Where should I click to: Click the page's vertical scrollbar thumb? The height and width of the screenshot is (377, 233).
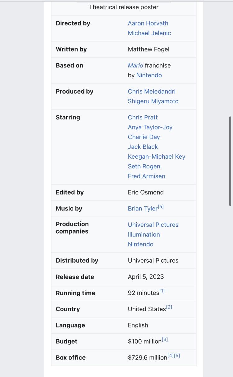click(230, 161)
